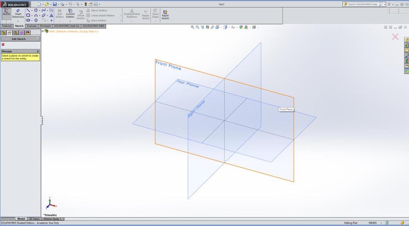Click Open file icon
Screen dimensions: 409x226
47,4
